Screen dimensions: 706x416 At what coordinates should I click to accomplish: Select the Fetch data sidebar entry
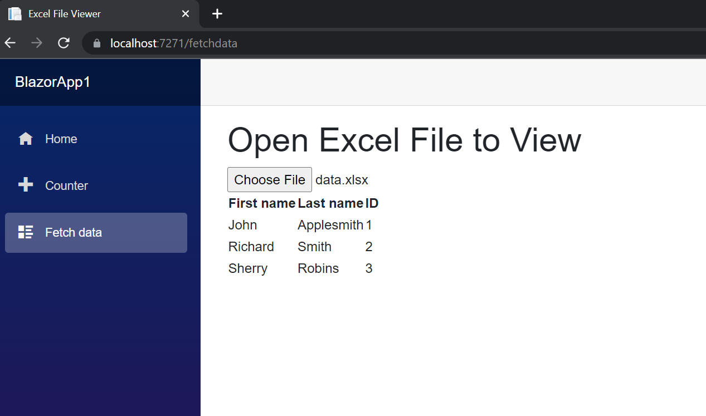point(73,232)
